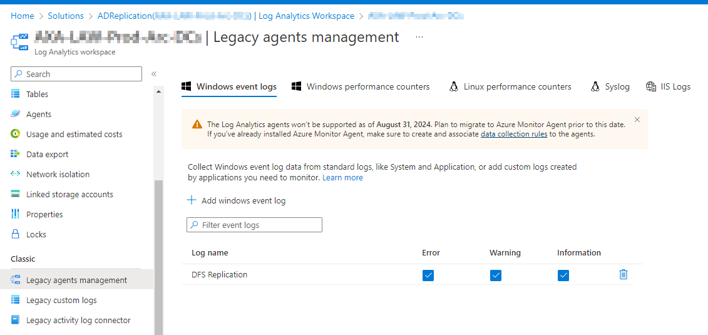Open the Learn more link
The height and width of the screenshot is (335, 708).
[x=342, y=177]
